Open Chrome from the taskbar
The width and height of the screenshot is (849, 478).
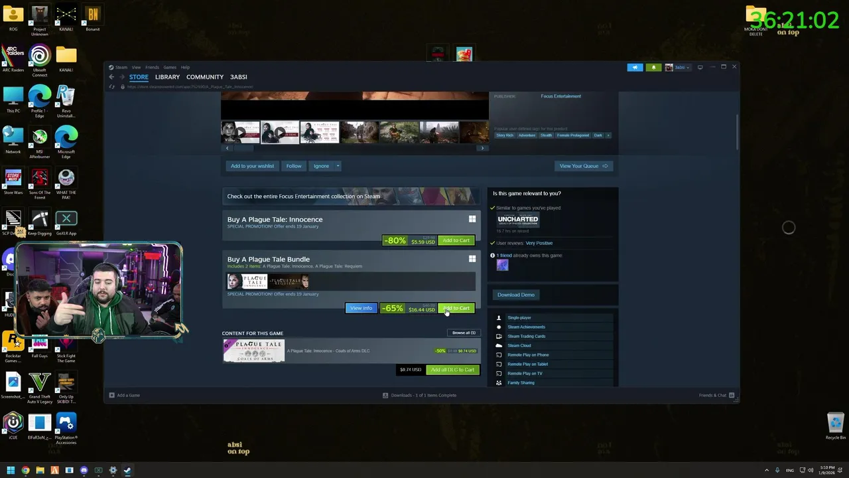tap(25, 470)
